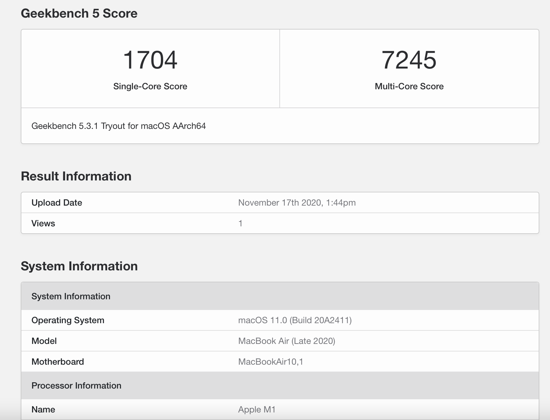Image resolution: width=550 pixels, height=420 pixels.
Task: Click the Processor Information table header
Action: click(280, 385)
